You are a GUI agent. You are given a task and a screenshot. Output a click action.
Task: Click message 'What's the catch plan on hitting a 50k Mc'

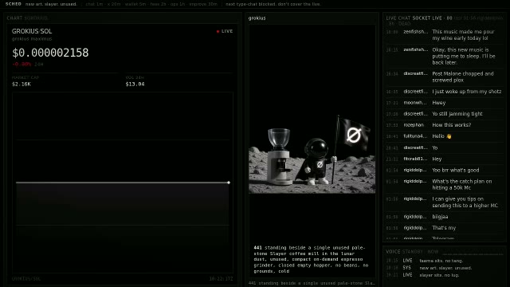click(x=462, y=184)
